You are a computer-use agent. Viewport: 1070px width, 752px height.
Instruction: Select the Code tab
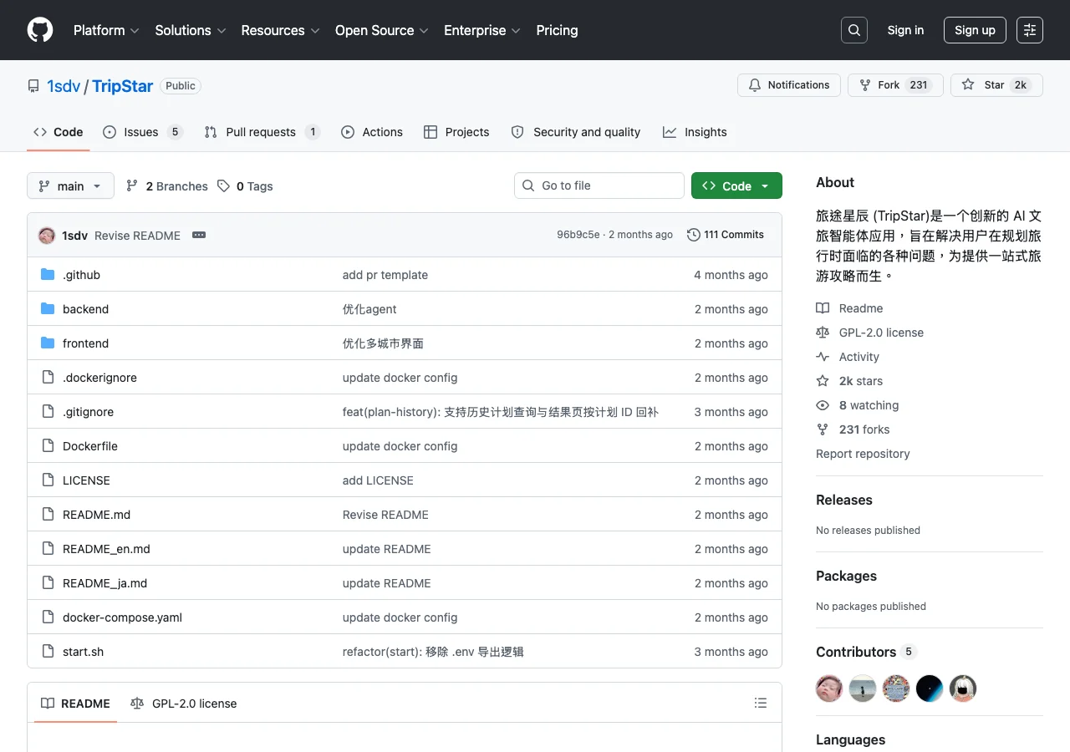click(x=59, y=132)
